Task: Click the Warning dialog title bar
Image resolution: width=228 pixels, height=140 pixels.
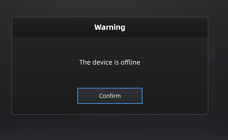Action: [x=110, y=27]
